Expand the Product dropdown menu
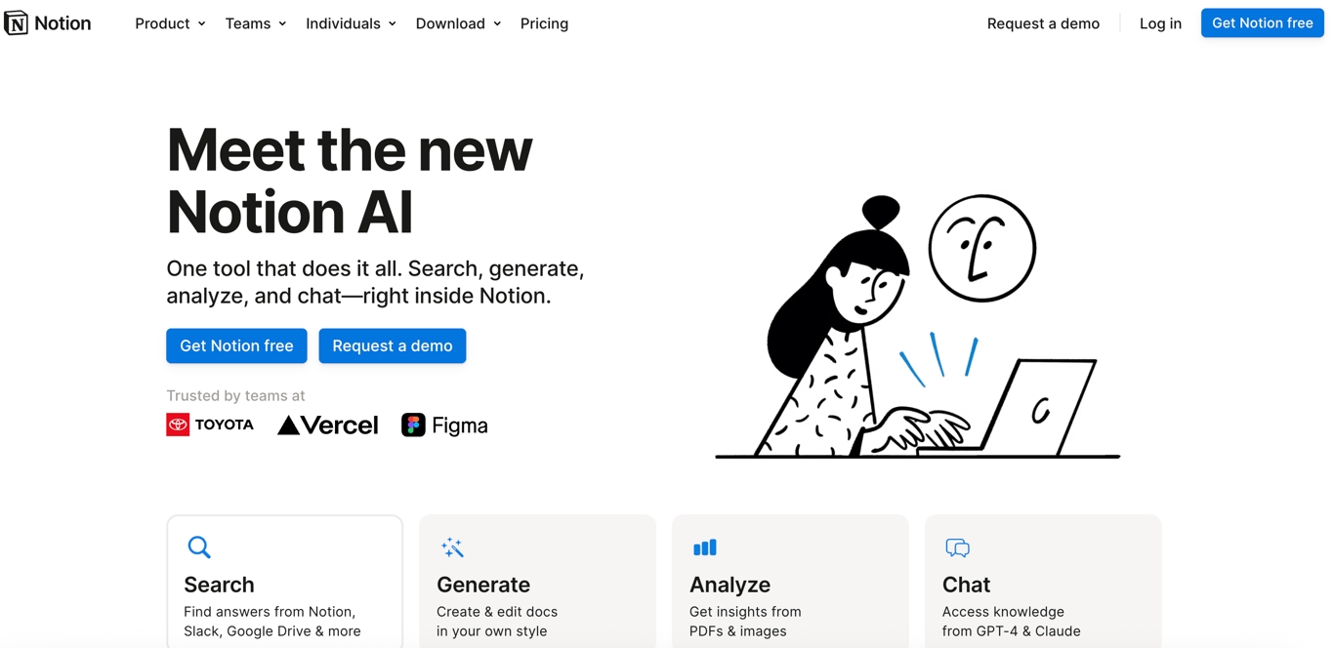 tap(170, 23)
